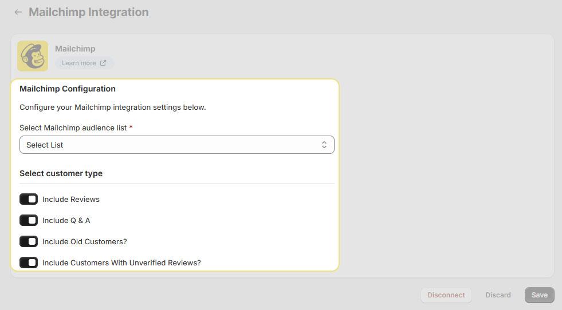The height and width of the screenshot is (310, 562).
Task: Click the Mailchimp monkey logo
Action: (33, 56)
